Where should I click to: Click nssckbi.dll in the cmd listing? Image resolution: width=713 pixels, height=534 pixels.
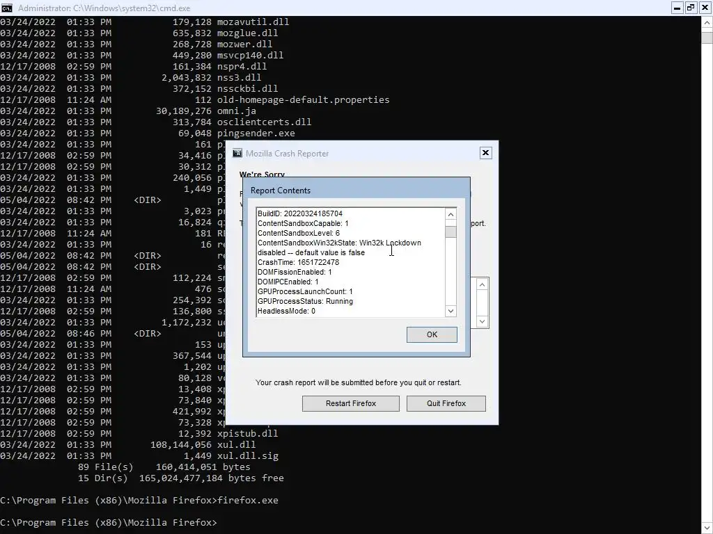[247, 88]
